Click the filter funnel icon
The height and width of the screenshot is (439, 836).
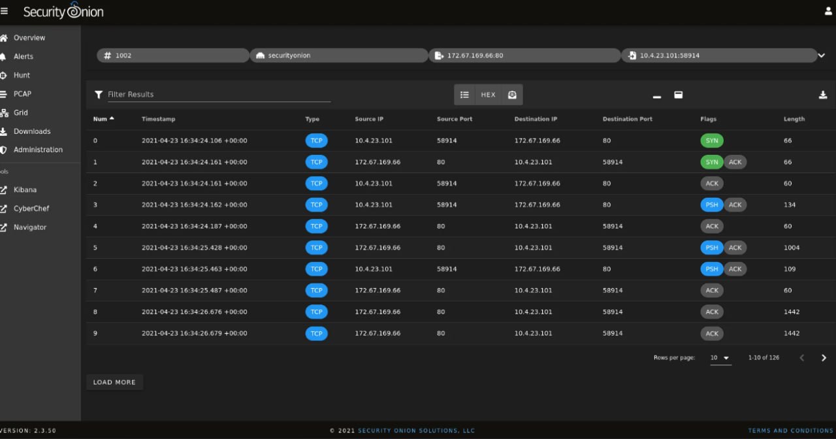[99, 95]
